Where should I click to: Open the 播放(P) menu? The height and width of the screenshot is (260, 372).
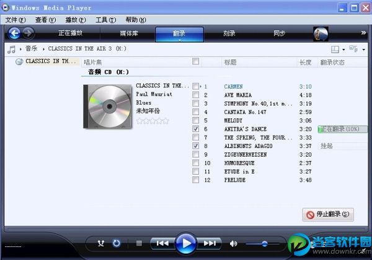point(76,20)
